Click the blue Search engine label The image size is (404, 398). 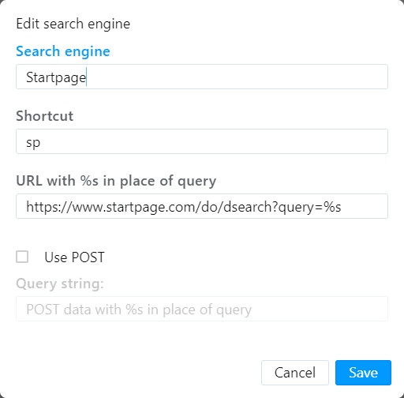pos(63,51)
